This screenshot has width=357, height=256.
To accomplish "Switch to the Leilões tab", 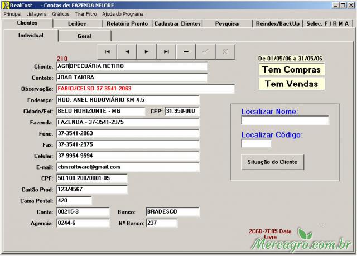I will pyautogui.click(x=77, y=24).
